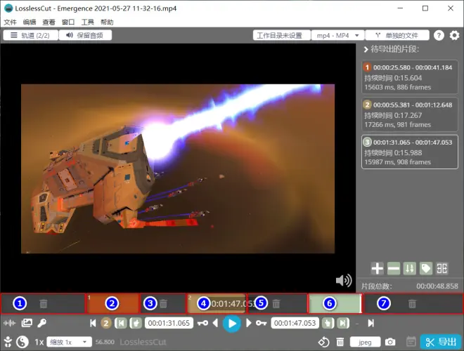Open the 轨道 (2/2) tracks panel
The height and width of the screenshot is (351, 464).
click(30, 36)
